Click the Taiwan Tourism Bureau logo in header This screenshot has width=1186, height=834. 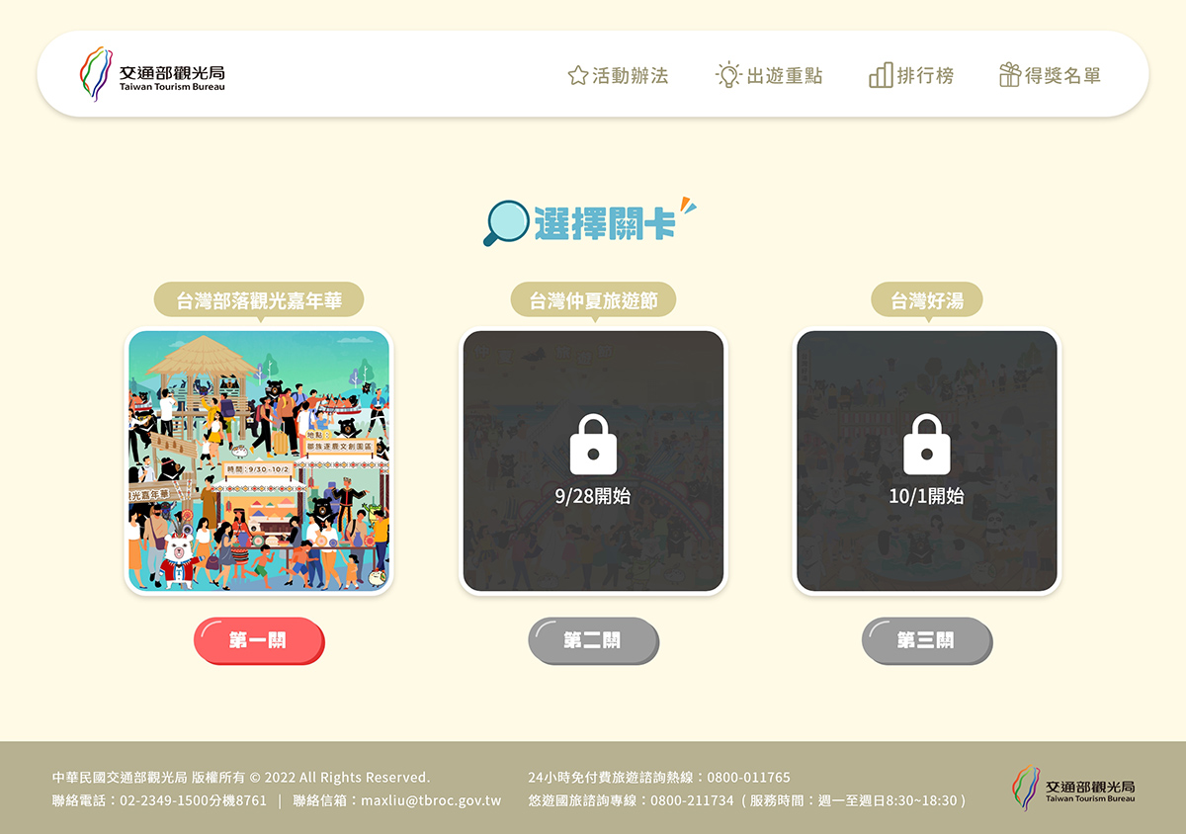[x=152, y=74]
